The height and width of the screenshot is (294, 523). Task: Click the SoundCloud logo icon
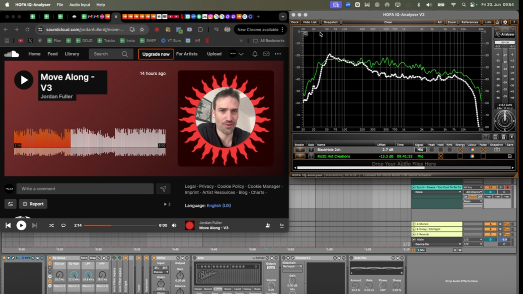(12, 54)
